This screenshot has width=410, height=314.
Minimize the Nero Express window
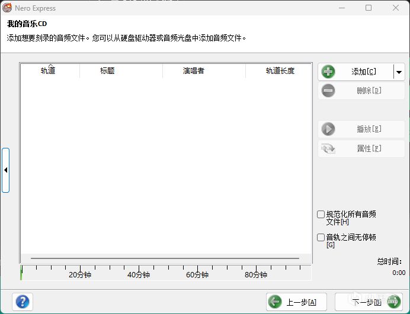342,8
